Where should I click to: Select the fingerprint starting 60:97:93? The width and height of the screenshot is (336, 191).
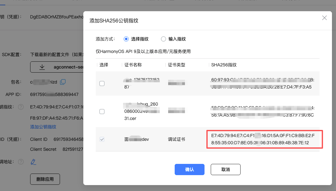[263, 84]
